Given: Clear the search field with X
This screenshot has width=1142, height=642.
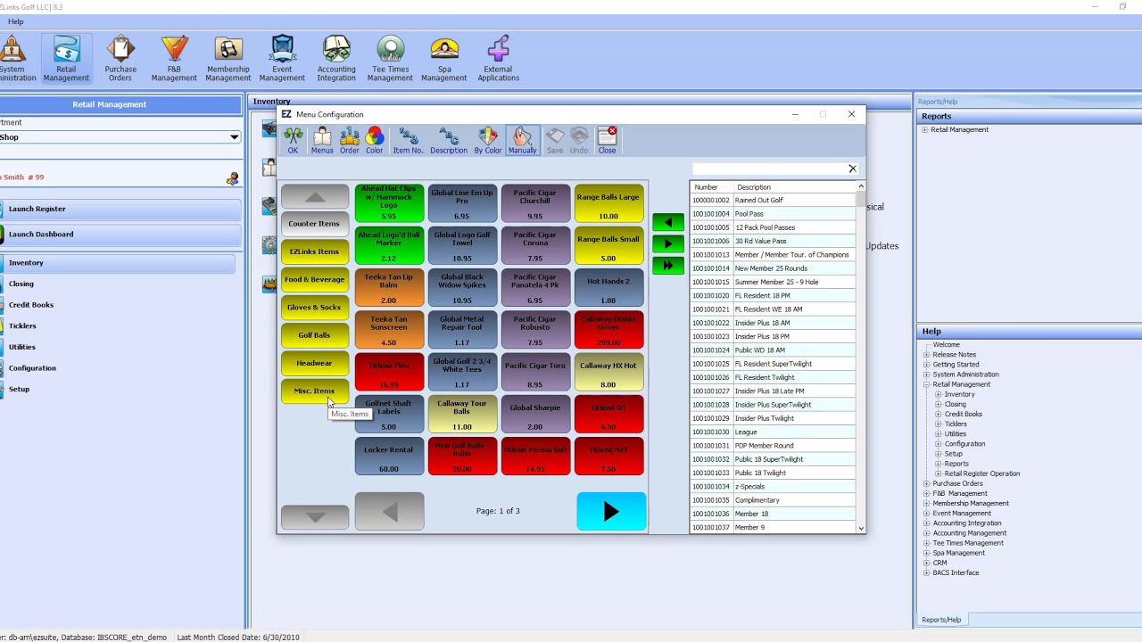Looking at the screenshot, I should coord(852,169).
